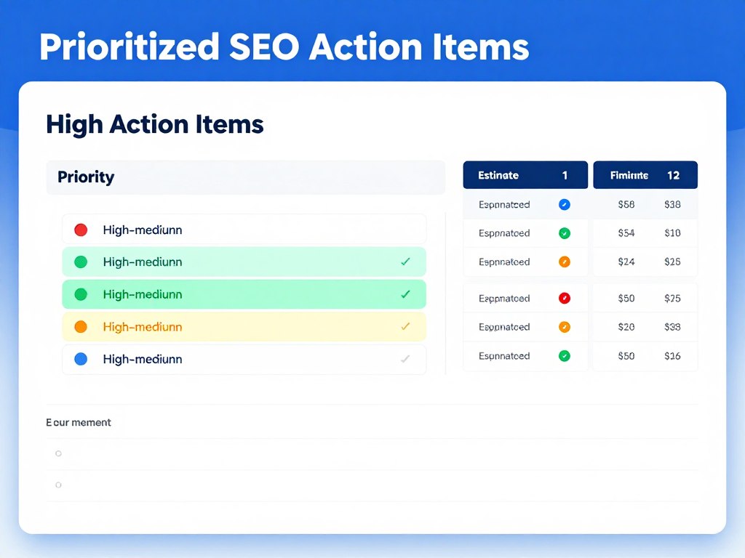
Task: Click the $10 value cell
Action: click(672, 233)
